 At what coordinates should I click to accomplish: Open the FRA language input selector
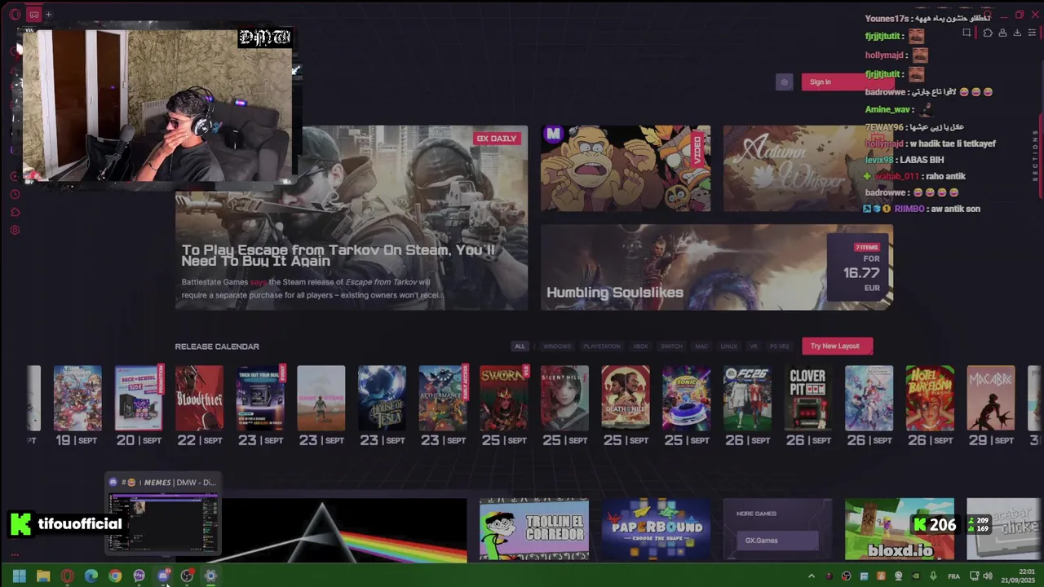click(x=953, y=576)
